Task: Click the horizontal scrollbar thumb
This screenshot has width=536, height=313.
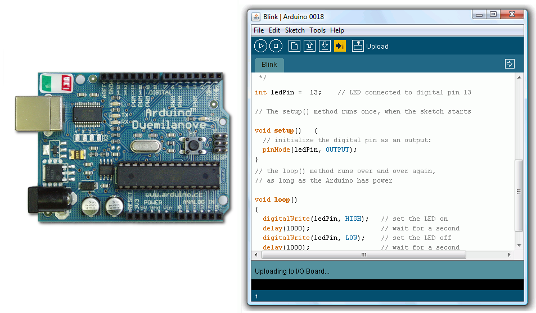Action: [x=364, y=255]
